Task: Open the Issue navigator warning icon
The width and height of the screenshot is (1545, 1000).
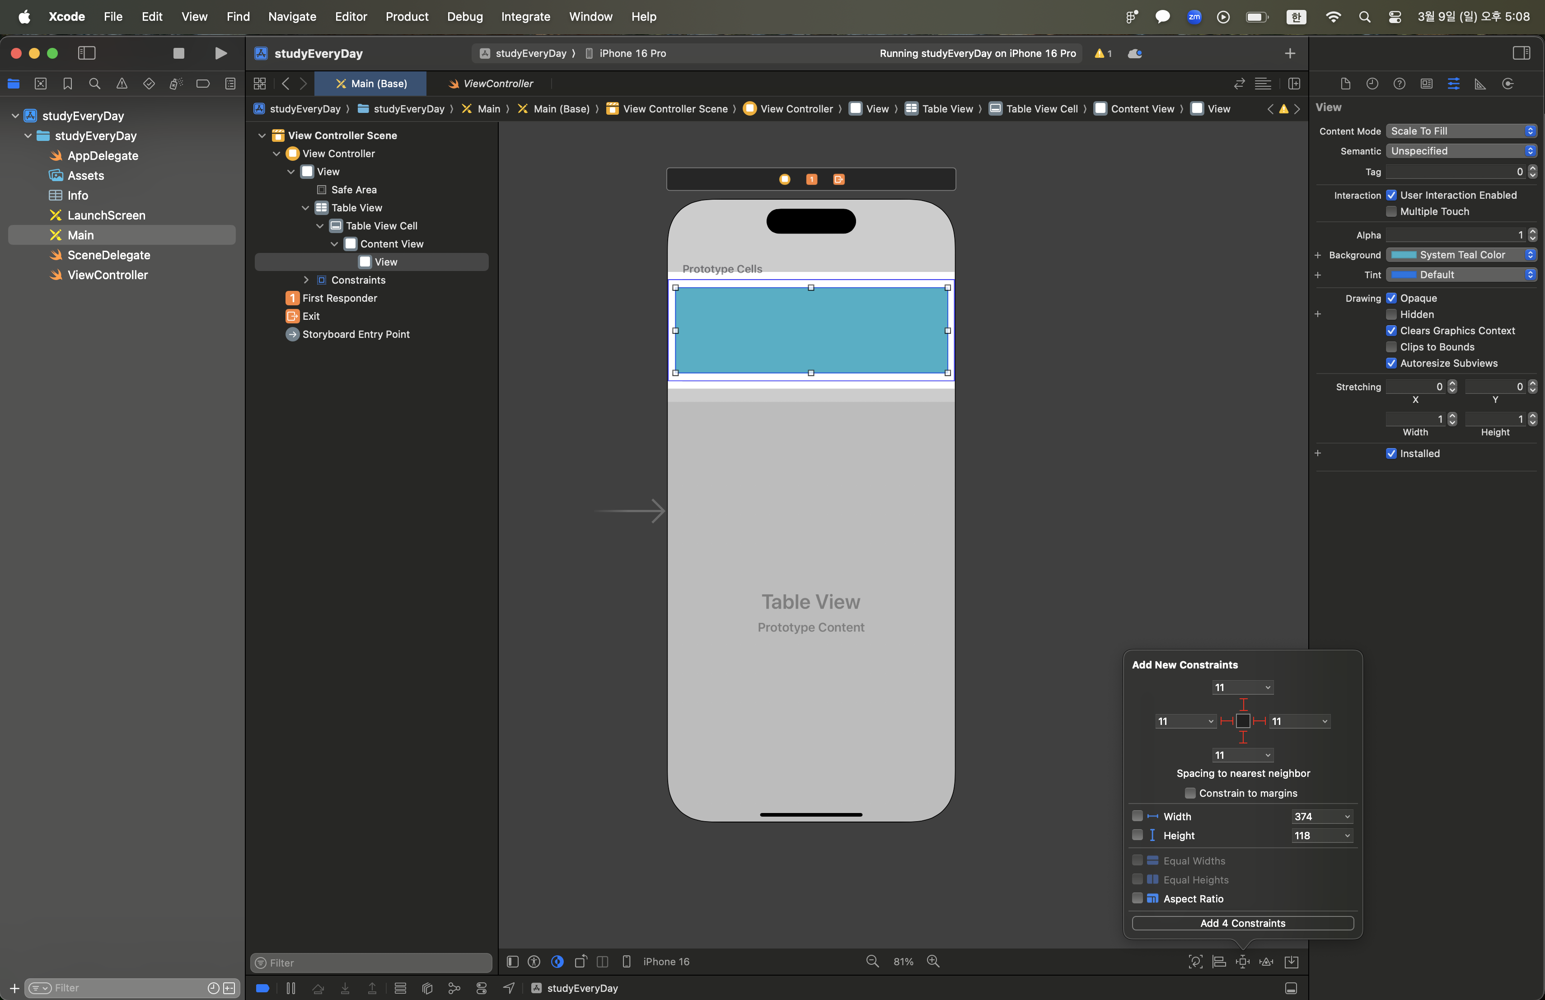Action: [x=122, y=84]
